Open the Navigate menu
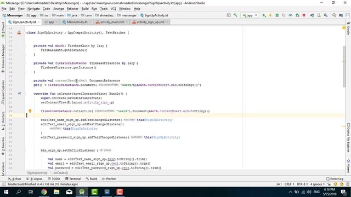 click(33, 9)
